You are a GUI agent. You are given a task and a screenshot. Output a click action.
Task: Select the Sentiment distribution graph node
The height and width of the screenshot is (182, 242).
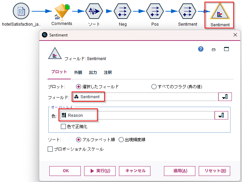click(x=220, y=12)
